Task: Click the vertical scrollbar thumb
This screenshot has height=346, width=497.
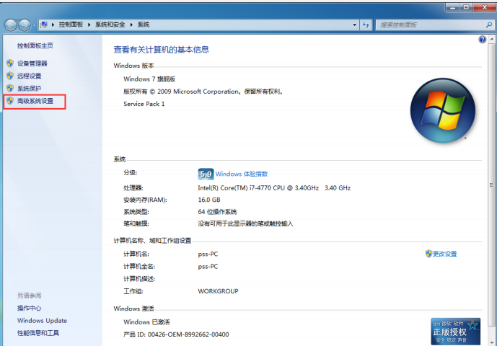Action: point(492,185)
